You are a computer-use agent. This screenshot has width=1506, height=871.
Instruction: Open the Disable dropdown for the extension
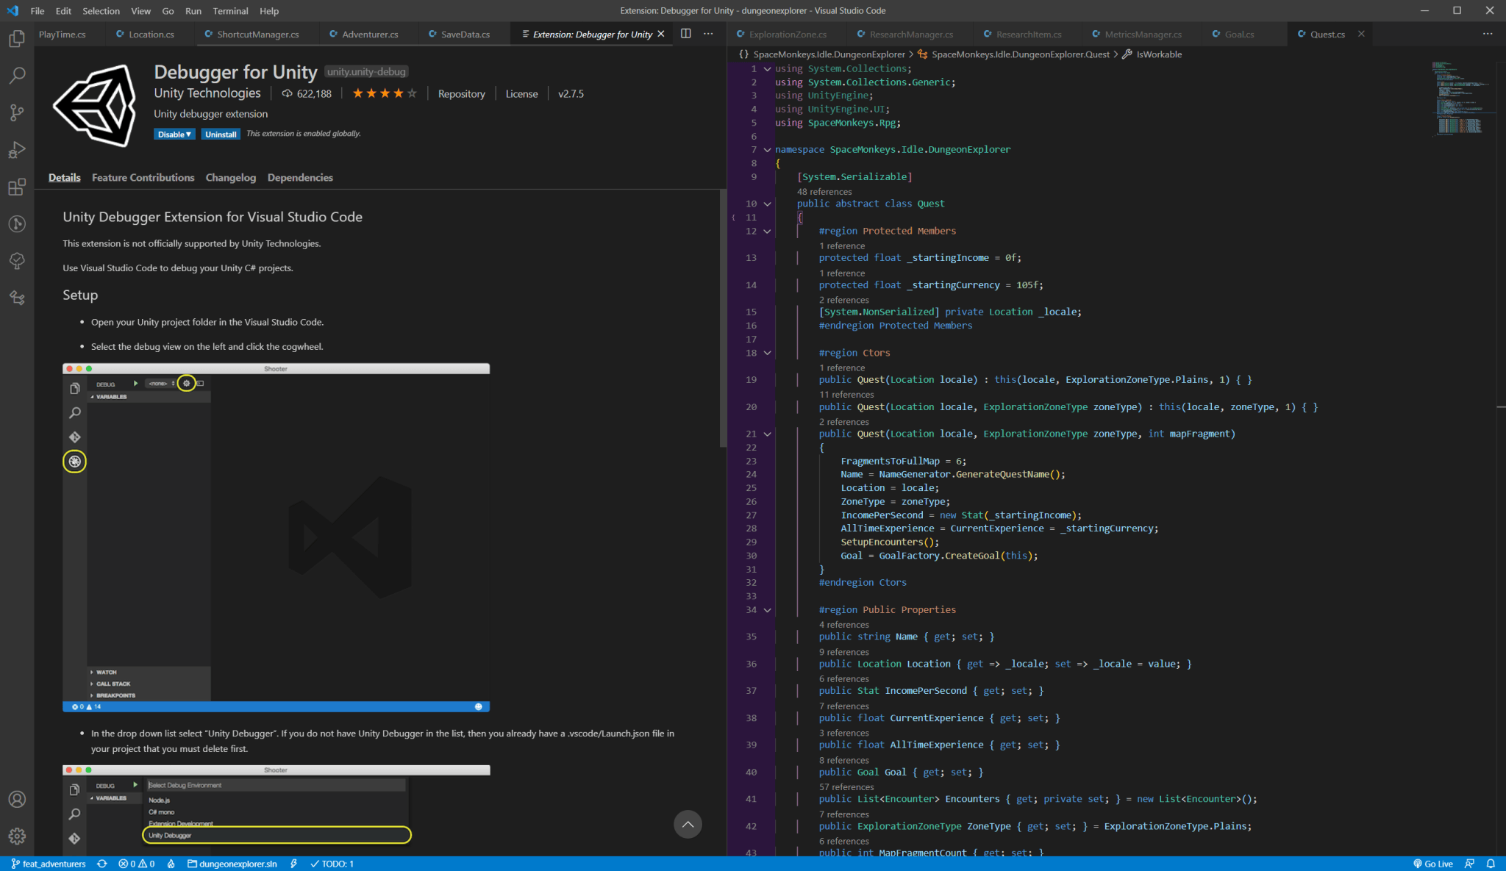pyautogui.click(x=174, y=134)
